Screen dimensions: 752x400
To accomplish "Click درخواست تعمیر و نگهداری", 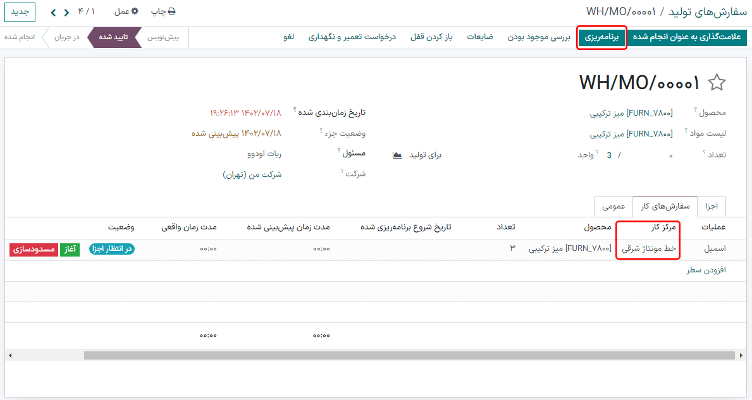I will [351, 38].
